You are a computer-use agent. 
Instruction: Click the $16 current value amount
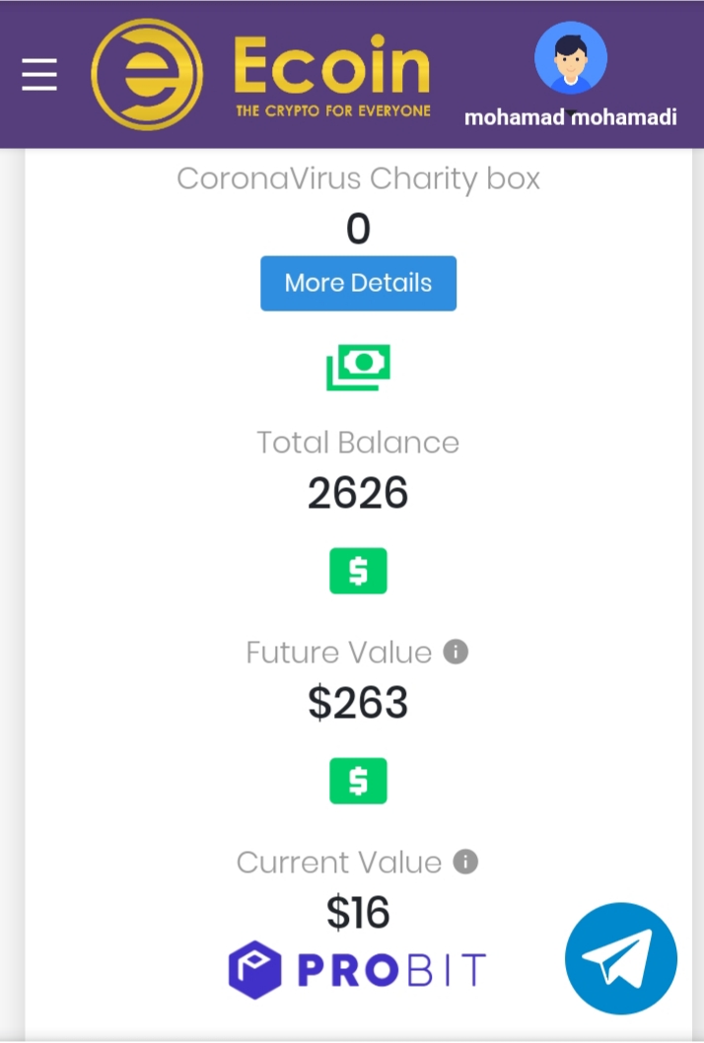pyautogui.click(x=358, y=913)
